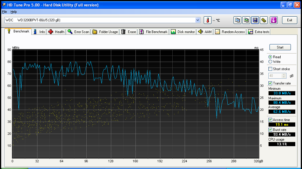Open the options wrench icon
302x169 pixels.
(264, 20)
